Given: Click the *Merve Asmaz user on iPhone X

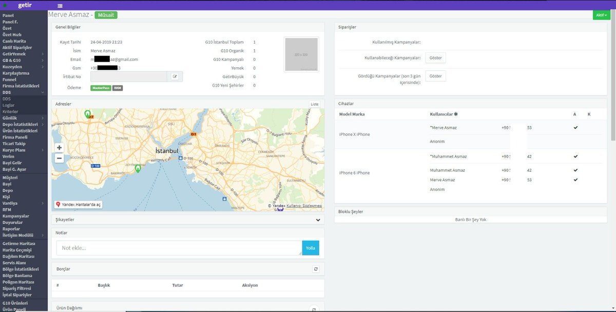Looking at the screenshot, I should point(442,127).
